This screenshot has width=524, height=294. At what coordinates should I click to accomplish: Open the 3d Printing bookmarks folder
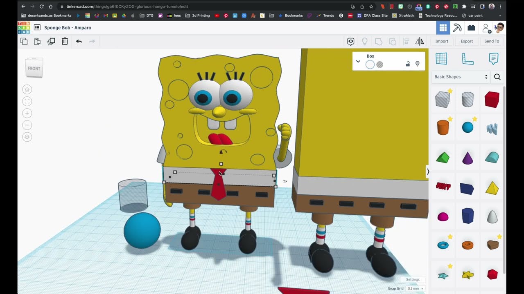point(197,16)
